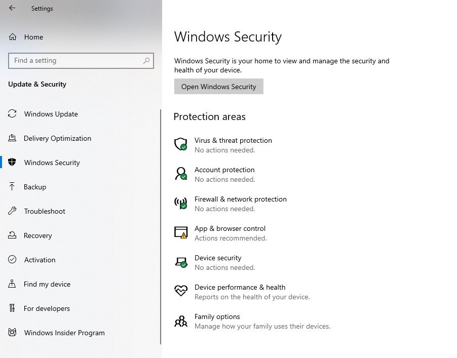Click the Firewall & network protection antenna icon

pos(180,203)
